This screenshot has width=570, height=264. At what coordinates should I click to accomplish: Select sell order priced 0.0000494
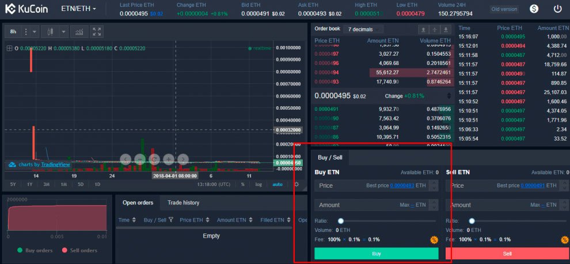(x=383, y=72)
